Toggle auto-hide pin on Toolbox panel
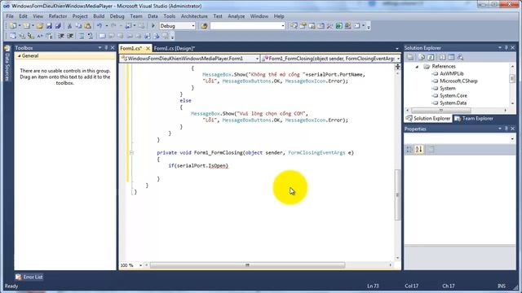 pos(106,48)
